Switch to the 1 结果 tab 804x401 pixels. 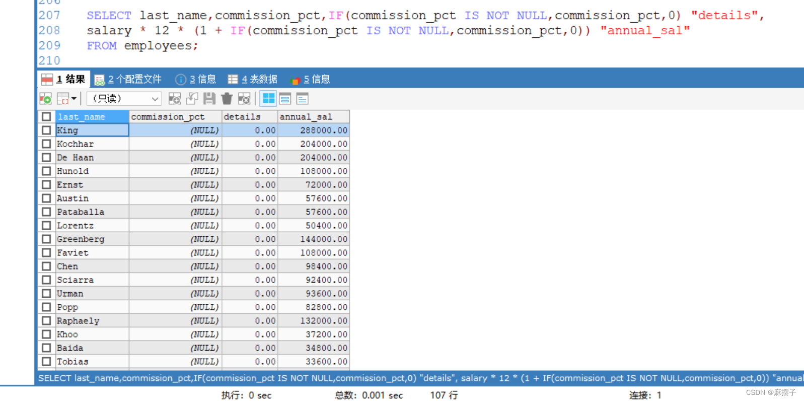click(x=64, y=79)
